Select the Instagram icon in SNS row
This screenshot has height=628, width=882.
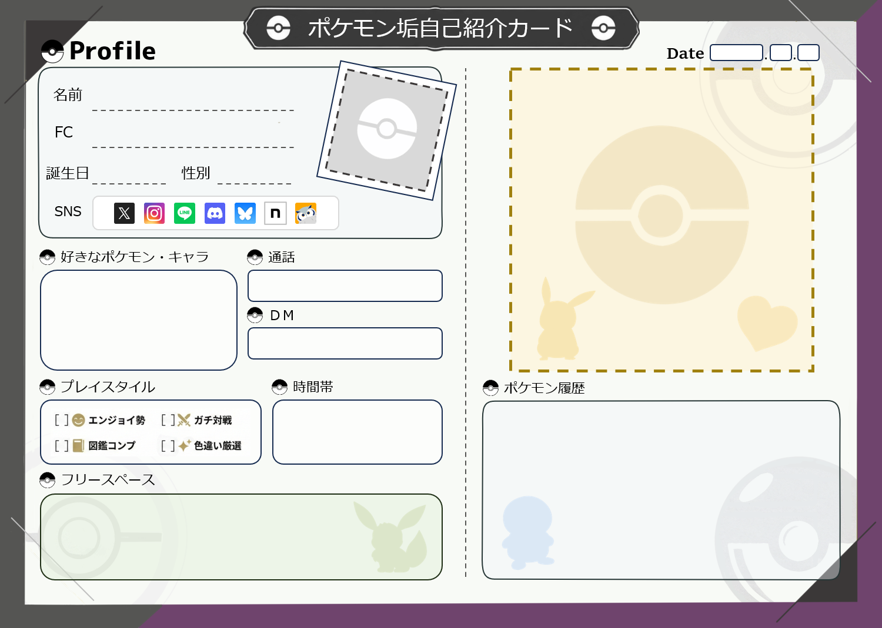coord(154,213)
